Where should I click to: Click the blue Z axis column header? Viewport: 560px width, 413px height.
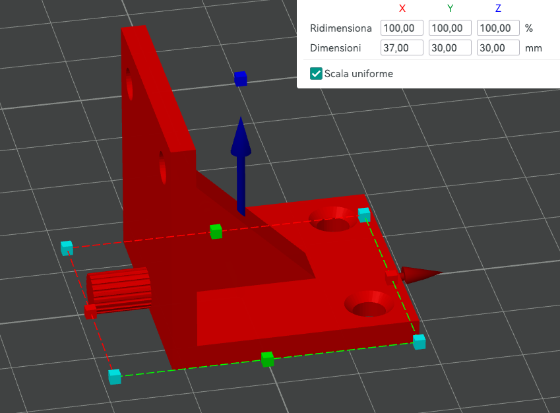pyautogui.click(x=498, y=9)
